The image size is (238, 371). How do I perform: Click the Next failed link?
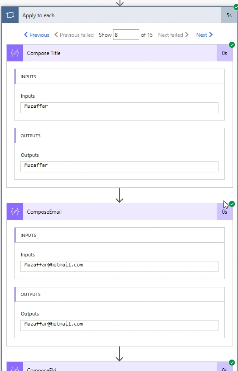(x=173, y=35)
